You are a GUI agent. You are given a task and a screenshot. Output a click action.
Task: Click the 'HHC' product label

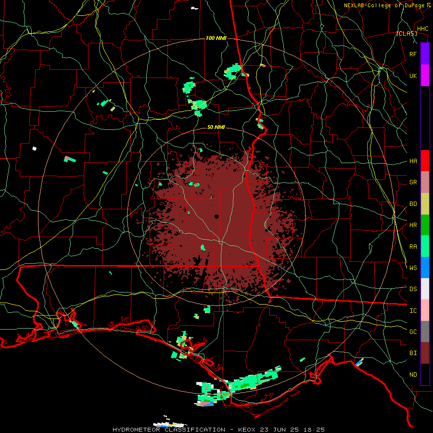tap(422, 29)
